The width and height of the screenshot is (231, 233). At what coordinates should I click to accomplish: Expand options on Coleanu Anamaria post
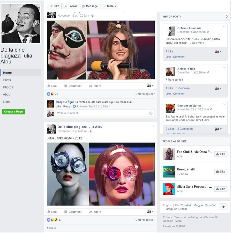tap(224, 27)
